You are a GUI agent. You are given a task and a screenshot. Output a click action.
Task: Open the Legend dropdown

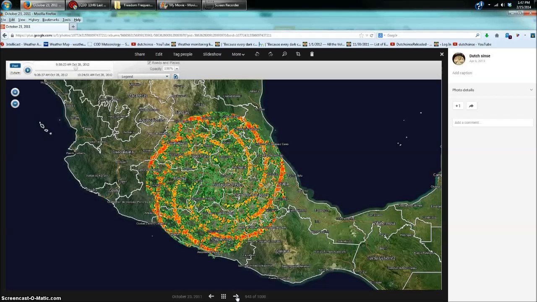coord(144,77)
